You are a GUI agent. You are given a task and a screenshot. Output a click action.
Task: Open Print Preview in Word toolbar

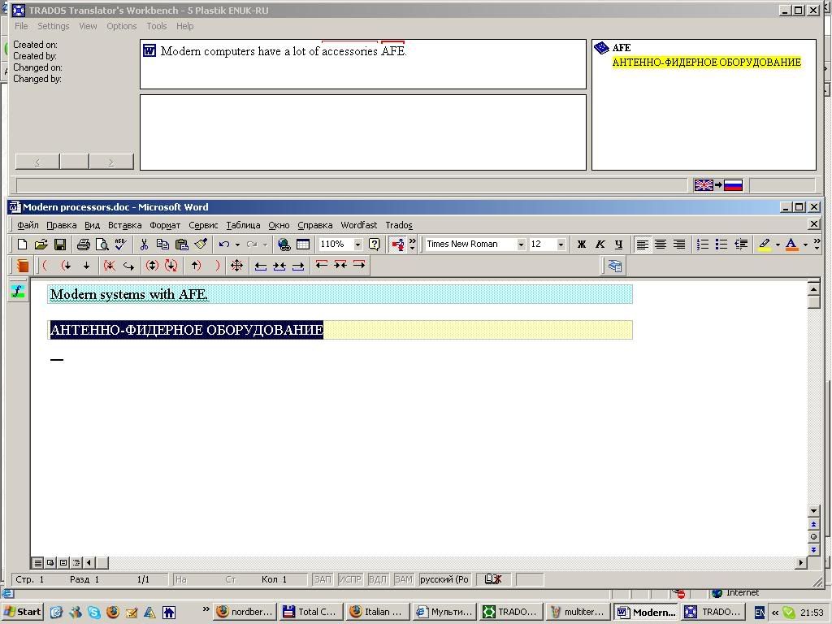(x=102, y=245)
